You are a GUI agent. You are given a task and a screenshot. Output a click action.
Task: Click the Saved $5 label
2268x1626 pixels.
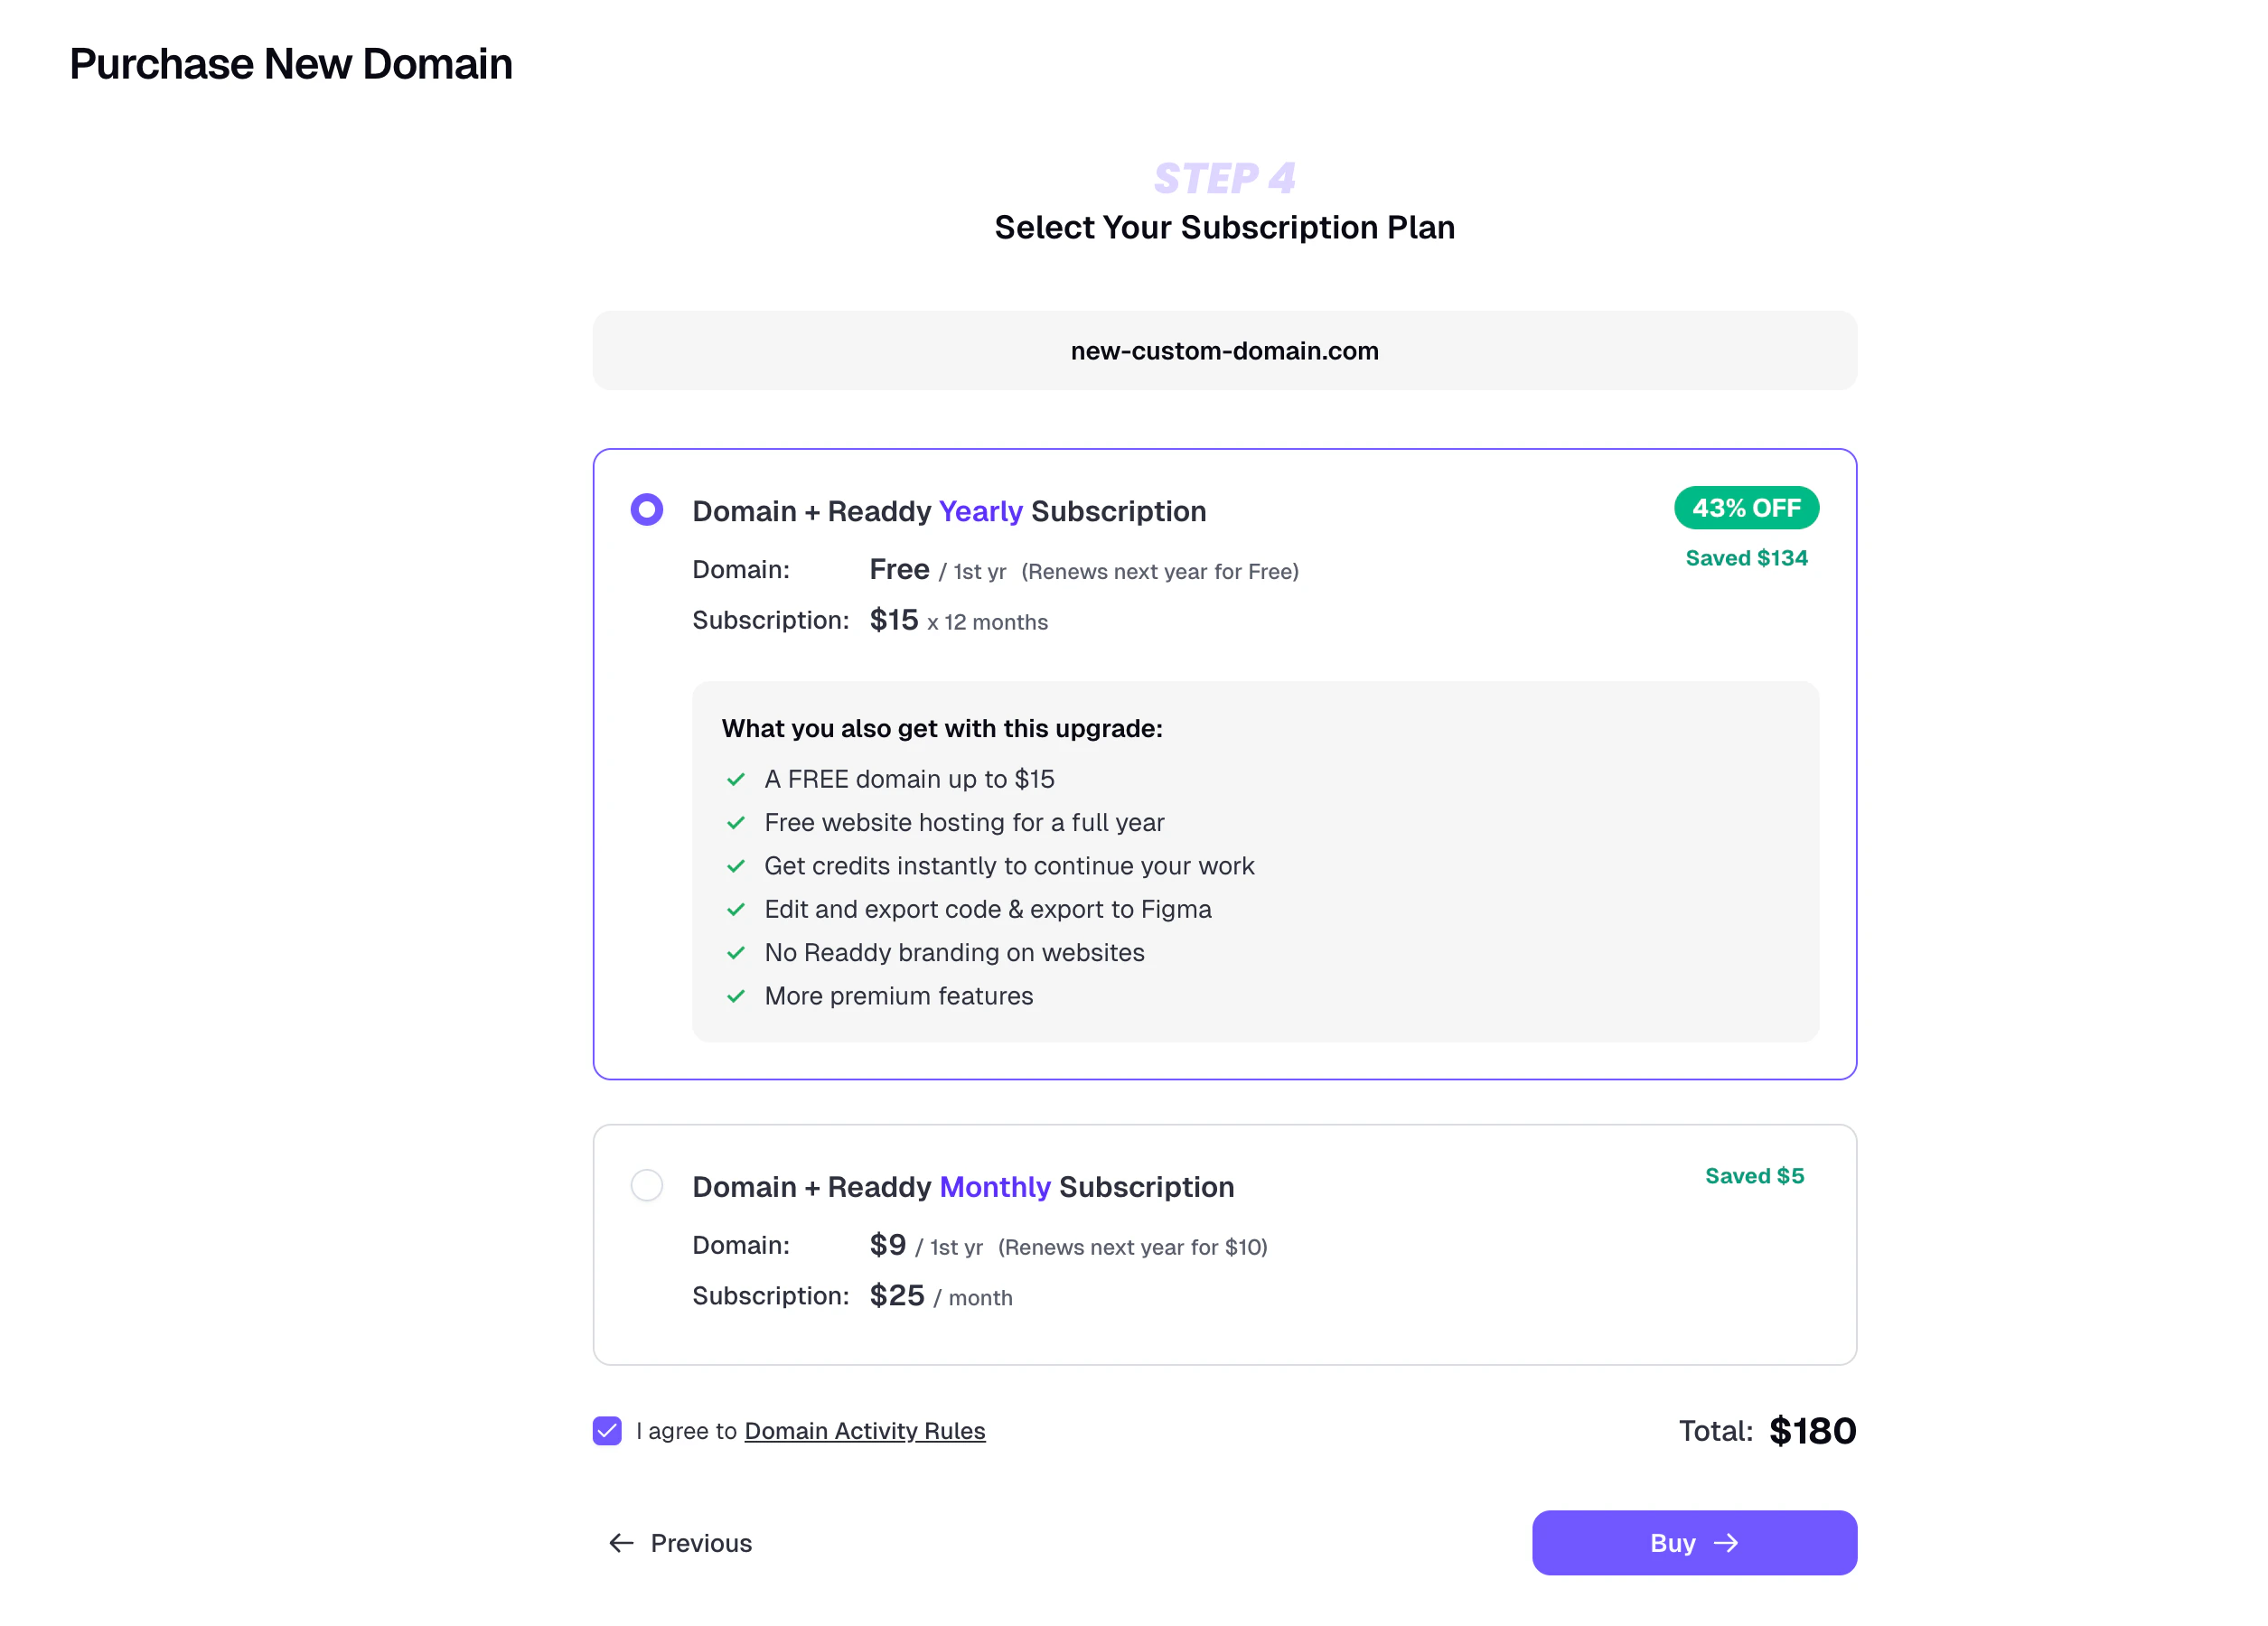pyautogui.click(x=1754, y=1176)
